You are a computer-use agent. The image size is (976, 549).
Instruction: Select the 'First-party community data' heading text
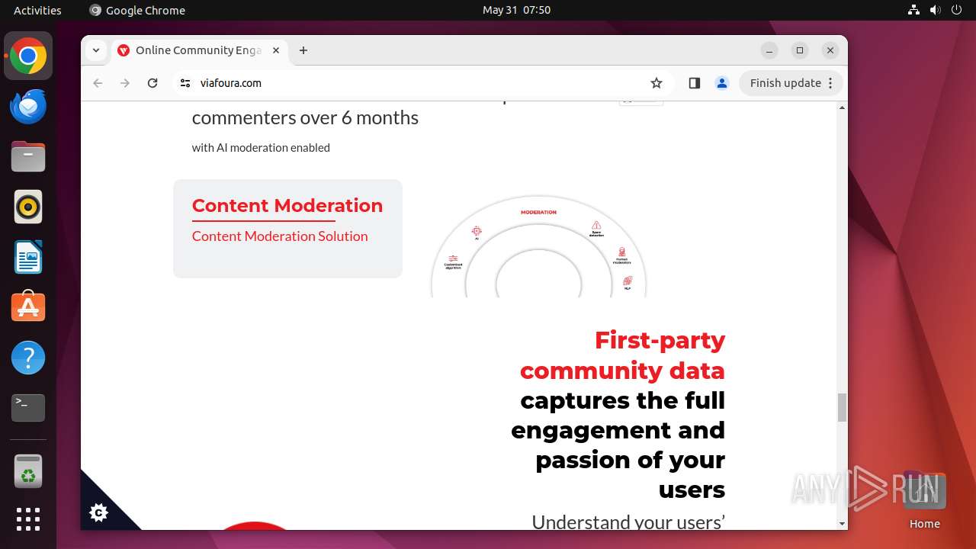622,355
